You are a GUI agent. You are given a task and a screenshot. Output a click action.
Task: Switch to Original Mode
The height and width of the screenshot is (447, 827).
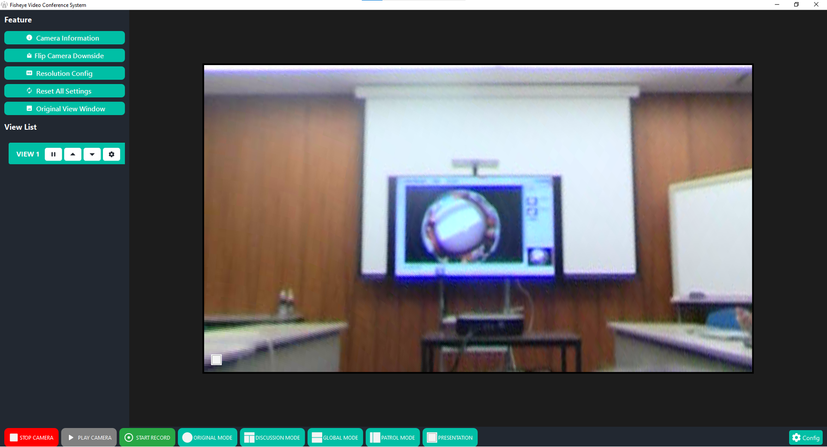[x=207, y=437]
